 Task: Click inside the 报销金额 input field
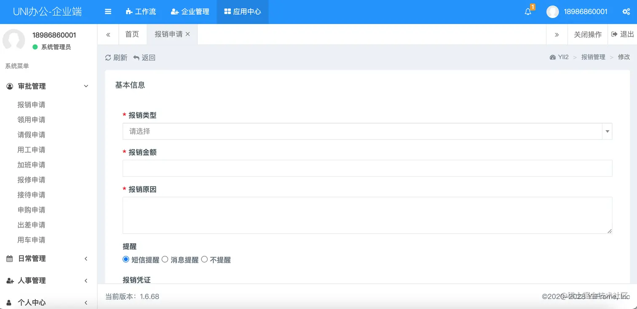[367, 168]
